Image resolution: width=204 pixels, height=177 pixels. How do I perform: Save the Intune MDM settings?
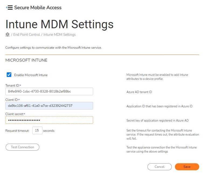(187, 167)
